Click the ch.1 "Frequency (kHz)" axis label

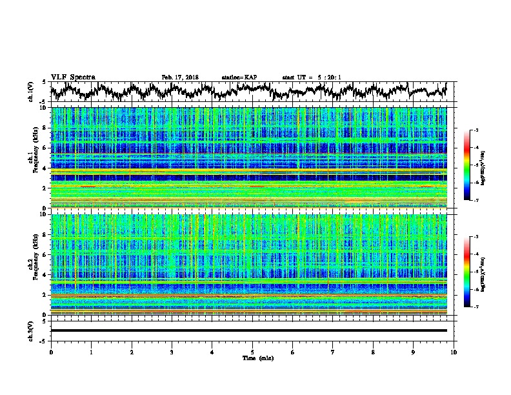click(35, 150)
